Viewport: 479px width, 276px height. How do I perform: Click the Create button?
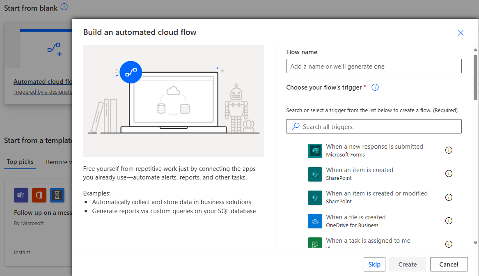[407, 264]
